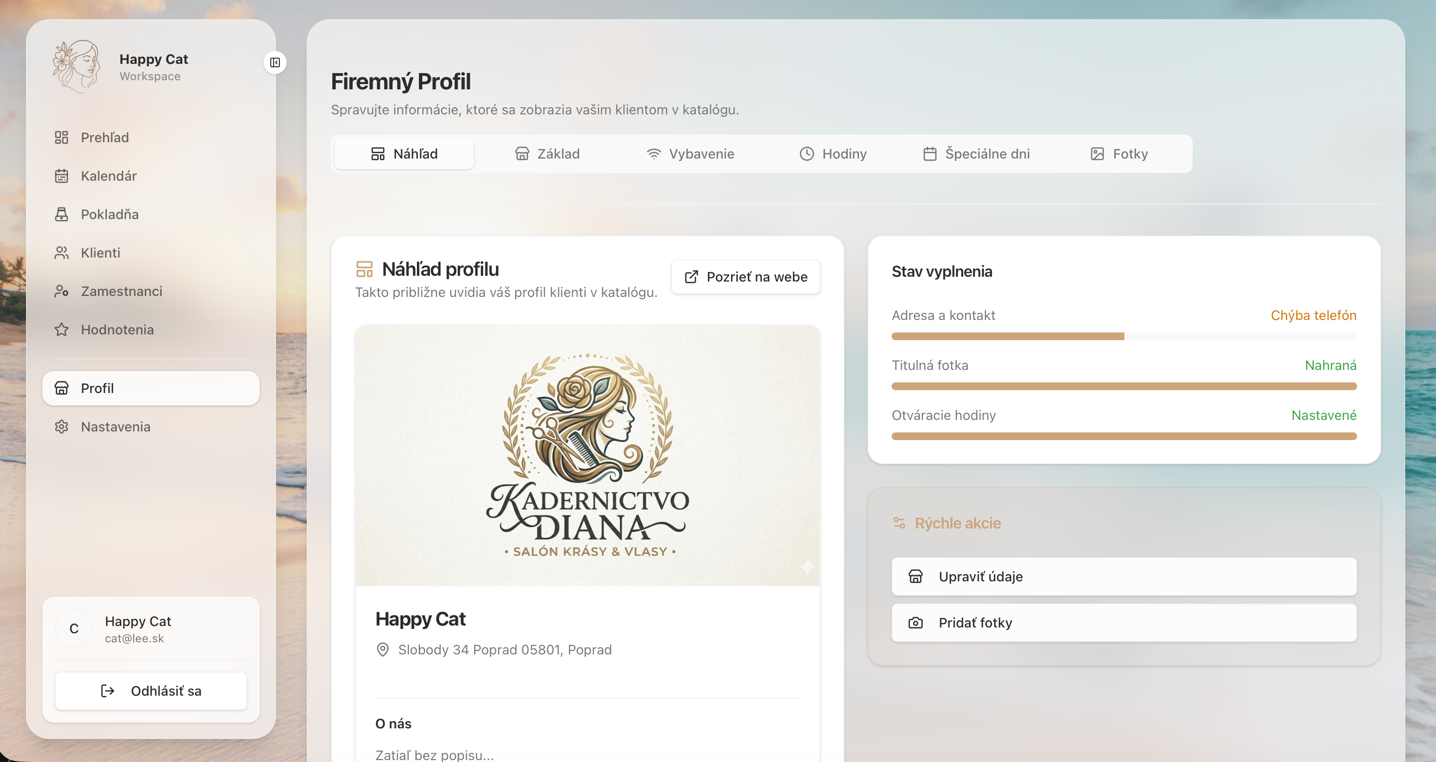Click the Pozrieť na webe button
The image size is (1436, 762).
745,277
